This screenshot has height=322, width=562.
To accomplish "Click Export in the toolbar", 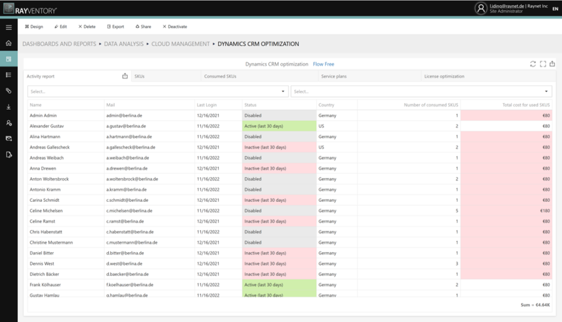I will pyautogui.click(x=115, y=26).
